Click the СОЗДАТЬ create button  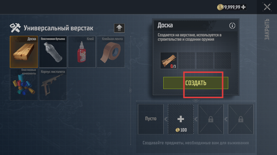coord(196,83)
